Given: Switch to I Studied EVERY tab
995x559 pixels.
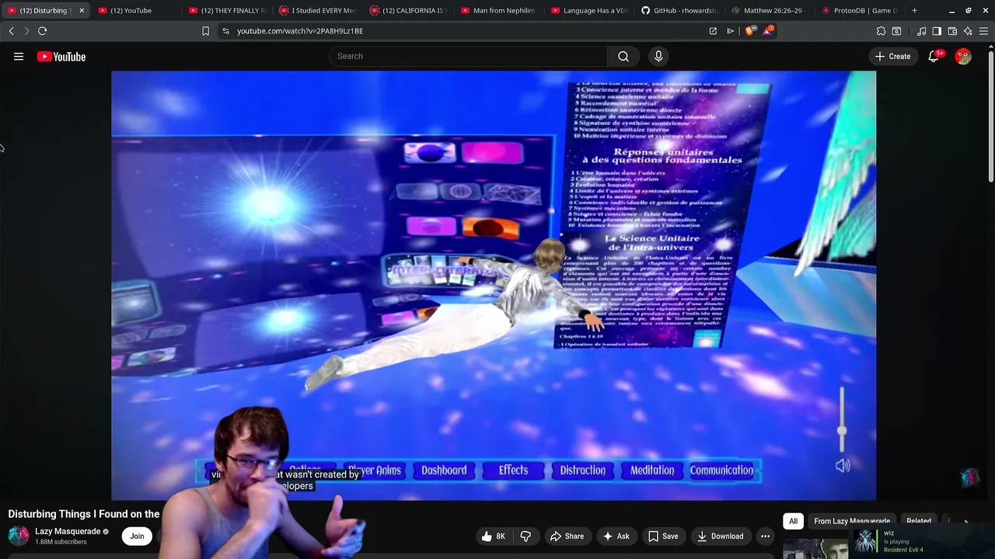Looking at the screenshot, I should pos(317,10).
